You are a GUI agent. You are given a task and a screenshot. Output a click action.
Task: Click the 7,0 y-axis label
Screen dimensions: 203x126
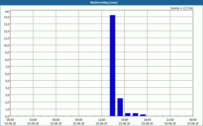click(7, 67)
